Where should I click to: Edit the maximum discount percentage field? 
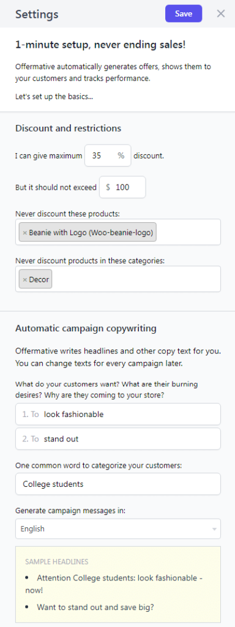pos(108,156)
